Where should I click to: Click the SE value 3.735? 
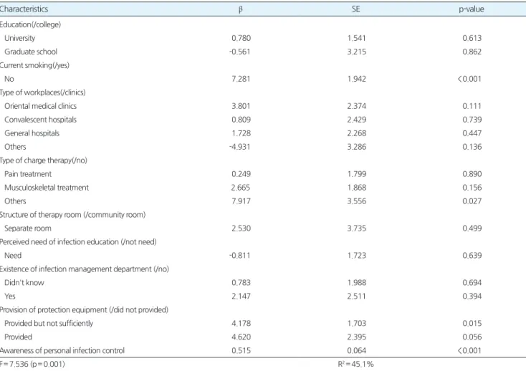pyautogui.click(x=357, y=228)
